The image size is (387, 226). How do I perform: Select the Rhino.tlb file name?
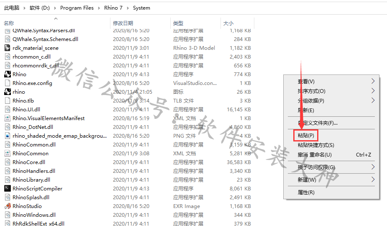(23, 100)
